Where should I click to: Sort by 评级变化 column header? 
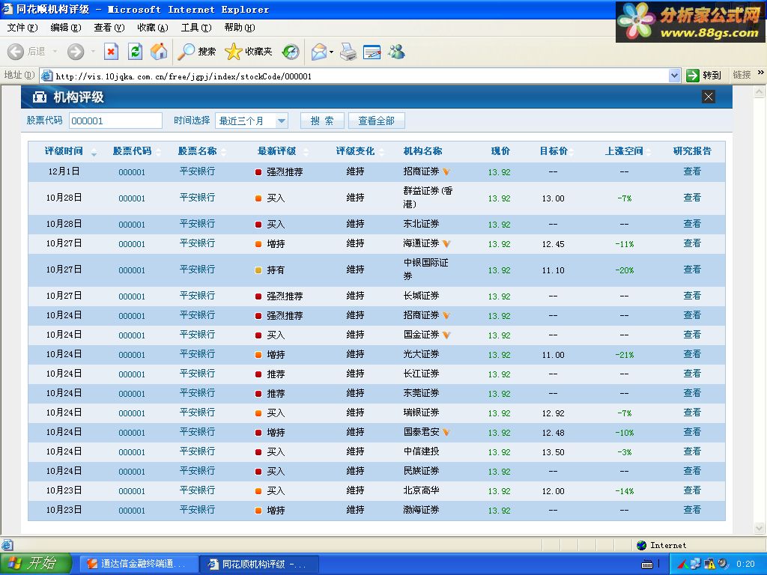click(355, 151)
